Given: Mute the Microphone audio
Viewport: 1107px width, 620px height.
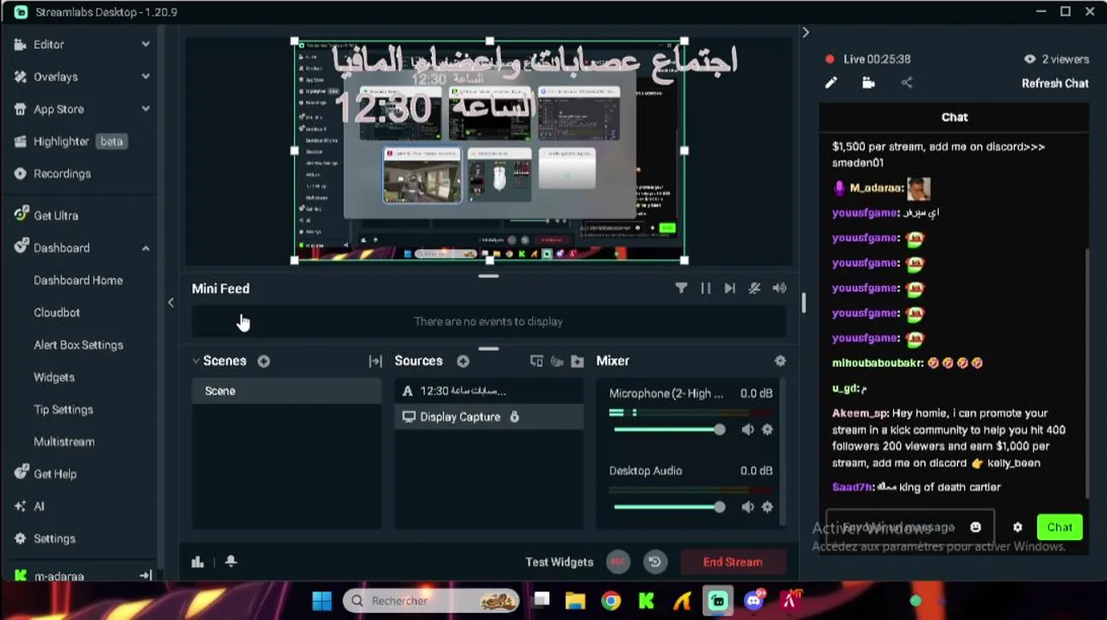Looking at the screenshot, I should [x=747, y=430].
